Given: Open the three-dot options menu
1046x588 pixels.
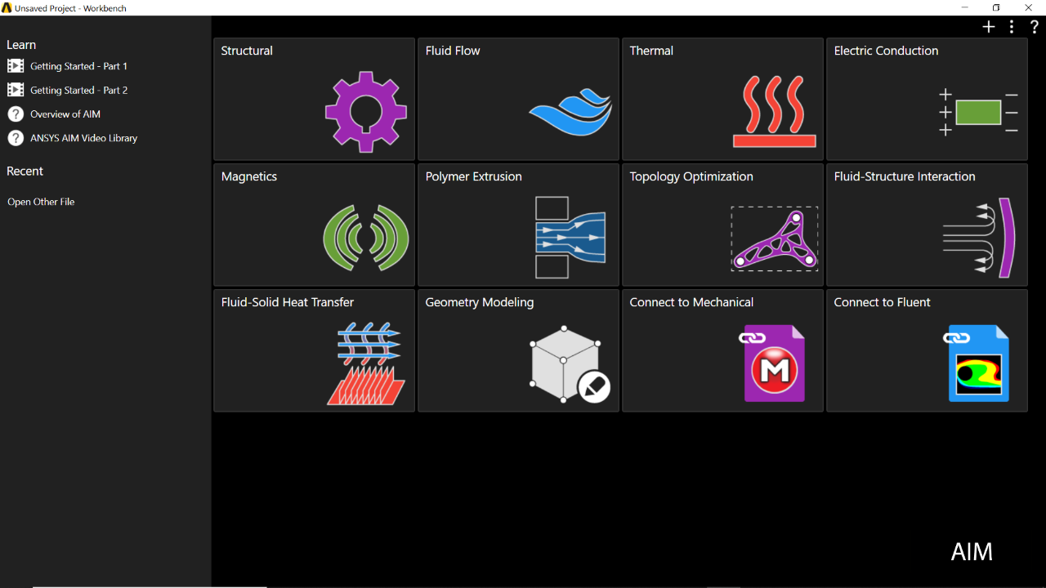Looking at the screenshot, I should [x=1012, y=27].
